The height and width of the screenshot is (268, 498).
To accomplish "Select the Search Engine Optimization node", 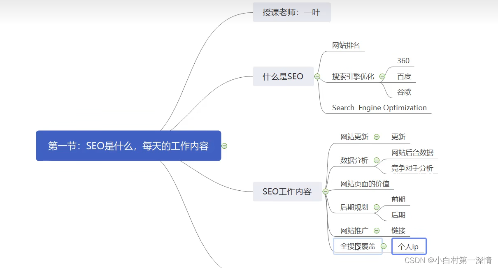I will pos(379,108).
